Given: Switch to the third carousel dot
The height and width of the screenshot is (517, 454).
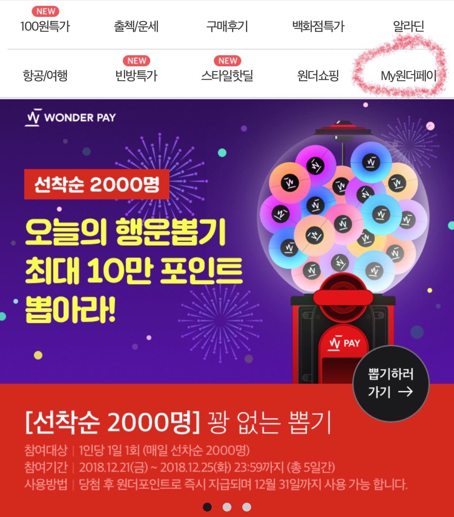Looking at the screenshot, I should [247, 507].
